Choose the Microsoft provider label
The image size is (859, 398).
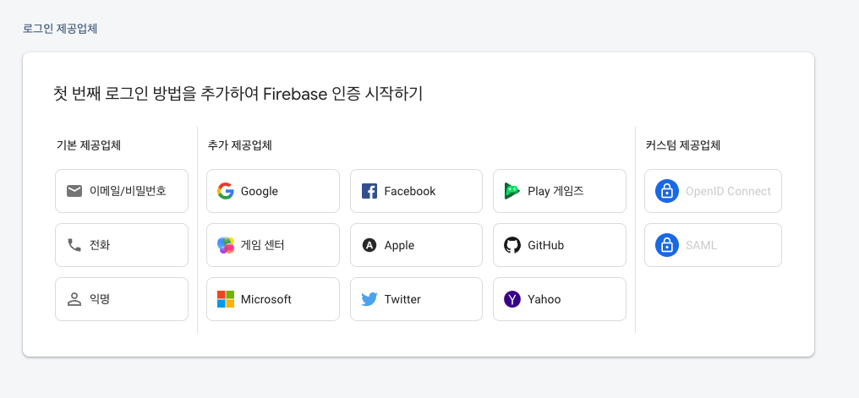(x=266, y=299)
